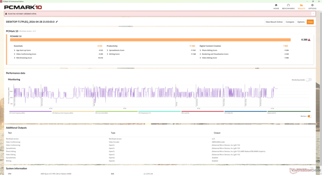Click the DESKTOP-T17PLEQ result title
This screenshot has width=322, height=175.
point(30,22)
